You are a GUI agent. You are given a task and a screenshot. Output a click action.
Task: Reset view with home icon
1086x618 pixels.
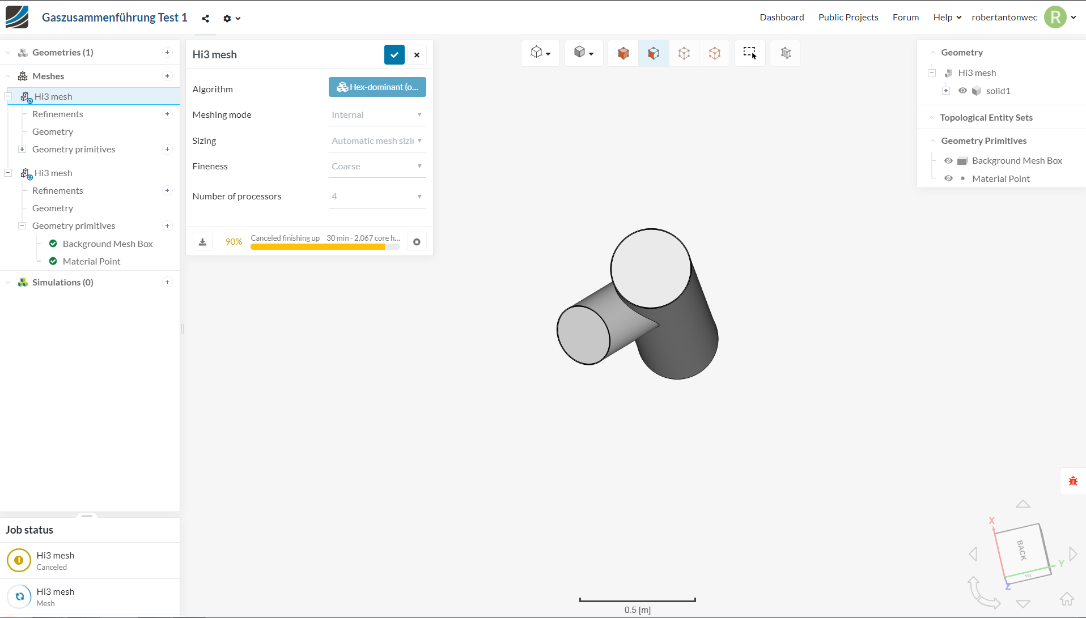click(1067, 599)
